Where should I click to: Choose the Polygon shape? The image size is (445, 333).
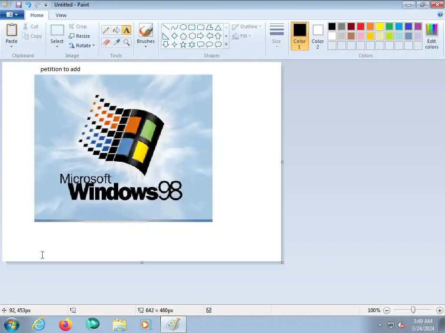click(x=209, y=27)
